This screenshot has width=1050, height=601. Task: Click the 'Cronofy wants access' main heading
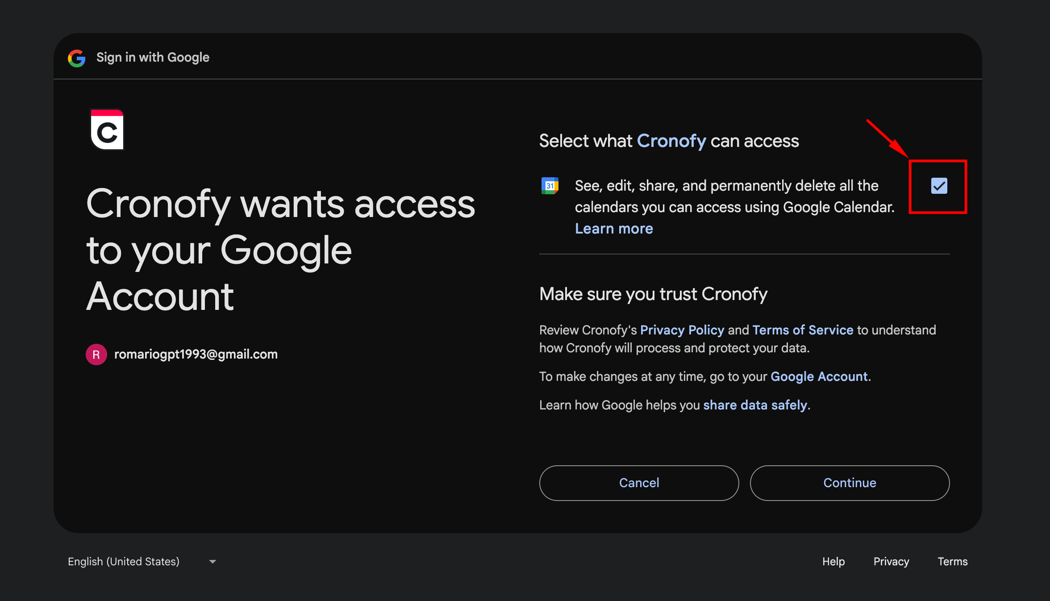pyautogui.click(x=280, y=249)
